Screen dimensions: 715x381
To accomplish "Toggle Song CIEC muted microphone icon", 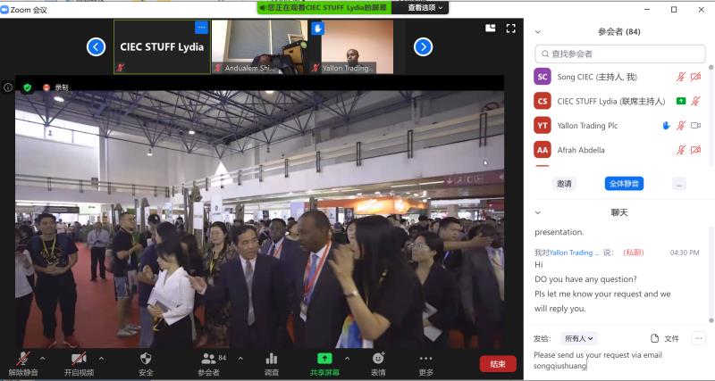I will (x=681, y=77).
